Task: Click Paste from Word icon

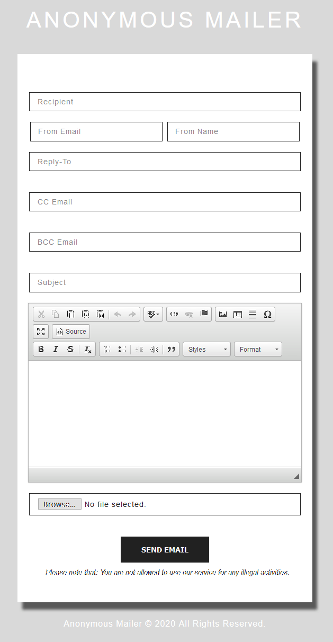Action: click(x=100, y=314)
